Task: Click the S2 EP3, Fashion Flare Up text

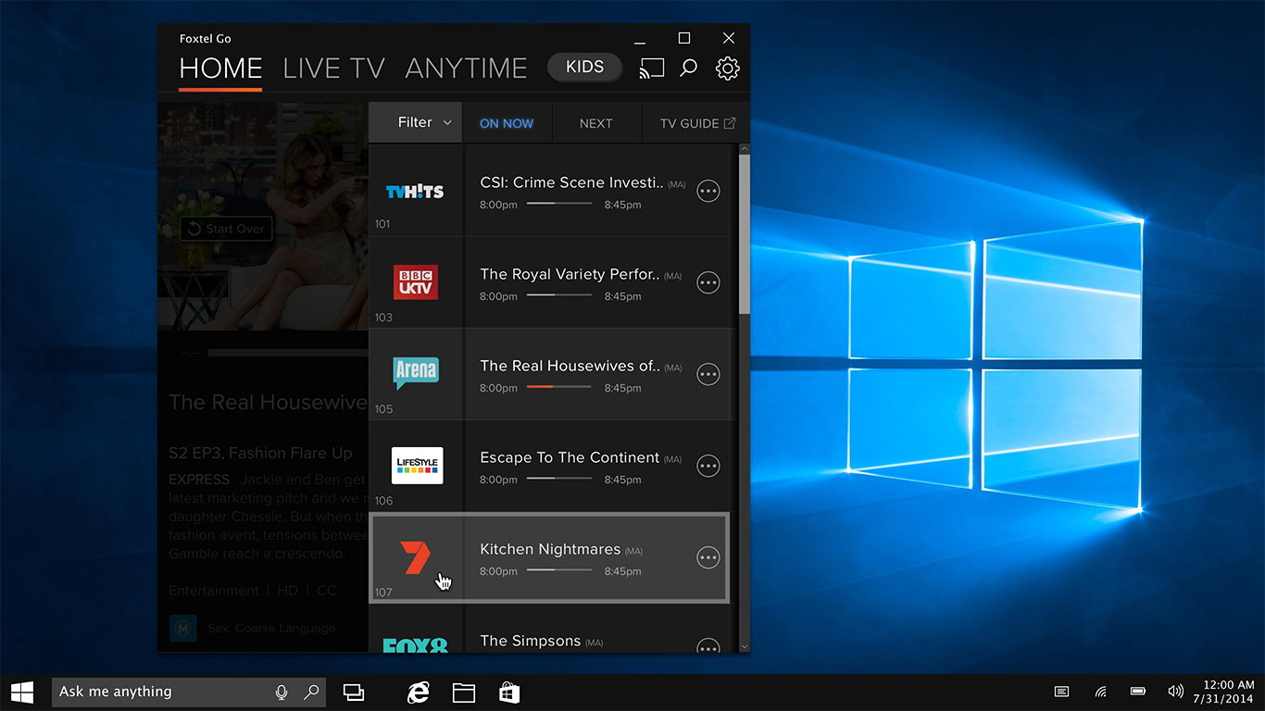Action: [x=260, y=453]
